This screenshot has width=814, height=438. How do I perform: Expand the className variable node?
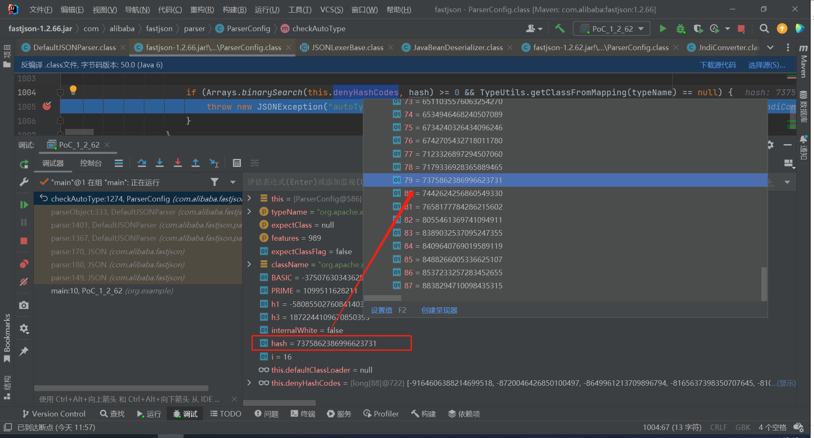249,264
